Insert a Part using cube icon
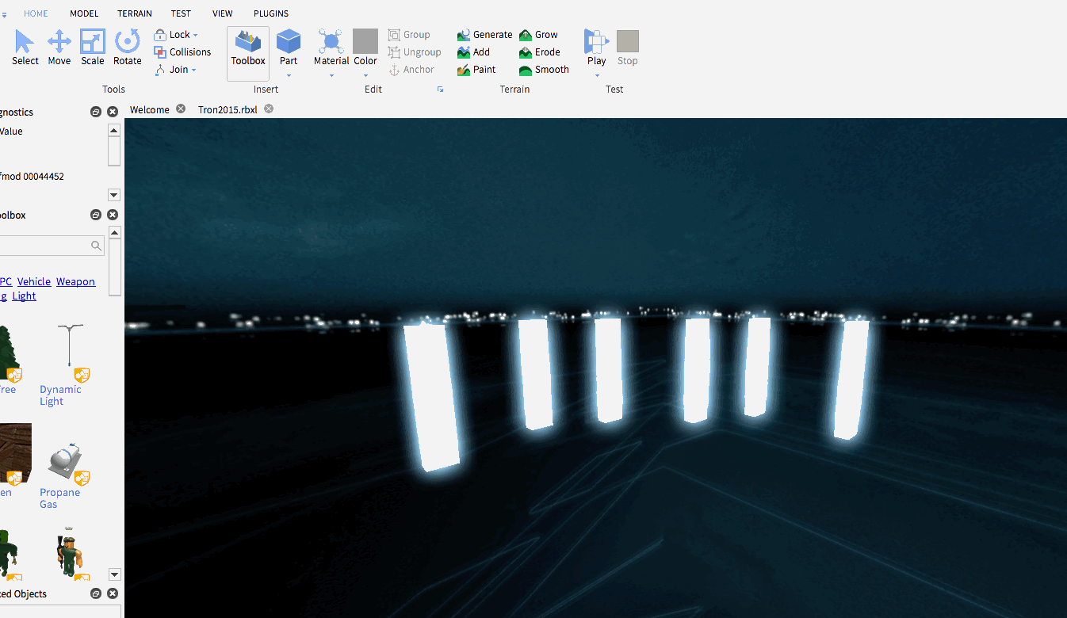1067x618 pixels. [289, 42]
